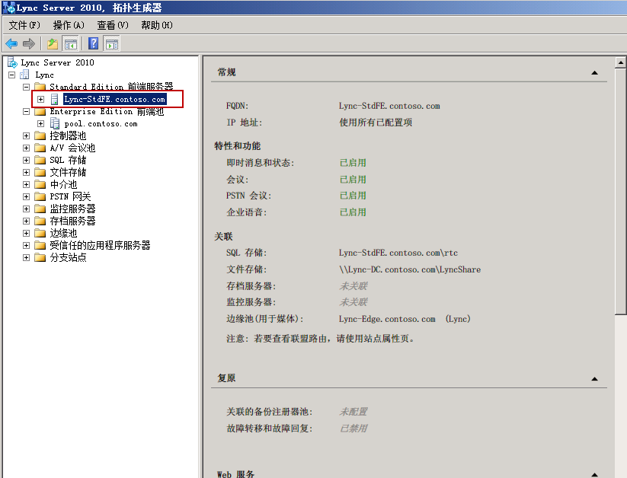
Task: Click the 企业语音 已启用 status text
Action: point(353,212)
